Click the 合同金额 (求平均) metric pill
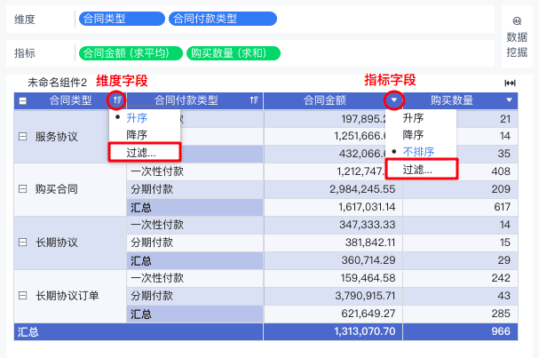The height and width of the screenshot is (358, 539). click(131, 53)
